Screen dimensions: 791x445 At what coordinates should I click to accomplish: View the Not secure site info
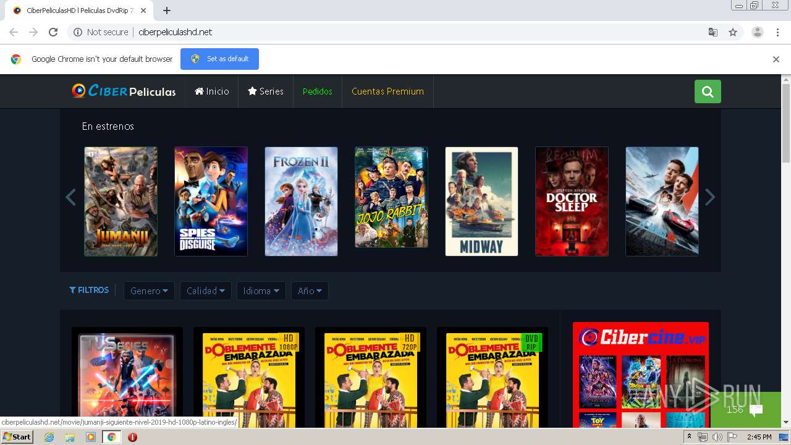click(x=101, y=32)
